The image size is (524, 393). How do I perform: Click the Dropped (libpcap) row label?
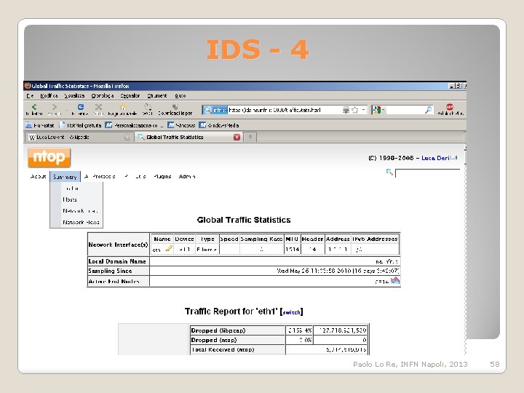[218, 330]
